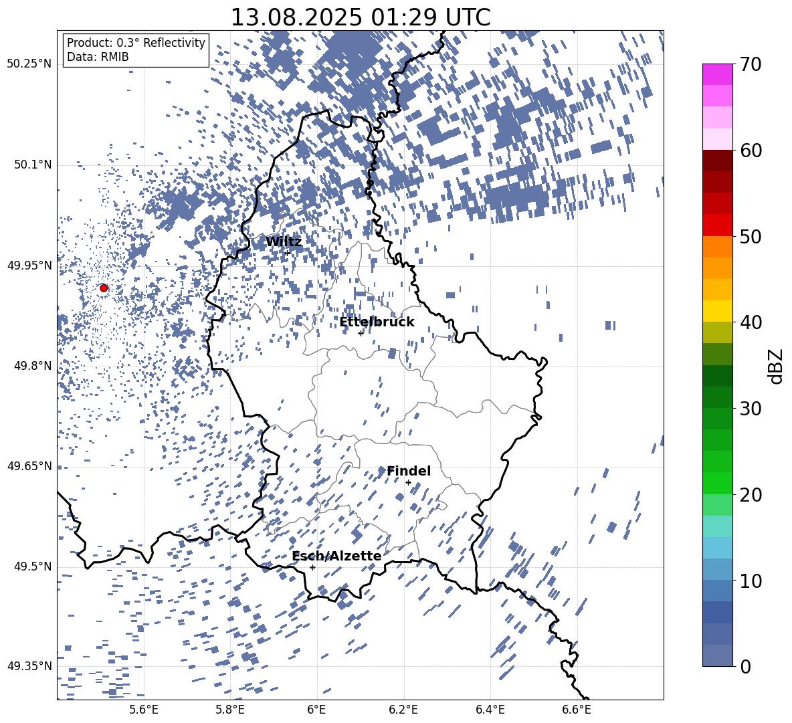Click the Findel city label
This screenshot has width=792, height=723.
(x=409, y=471)
